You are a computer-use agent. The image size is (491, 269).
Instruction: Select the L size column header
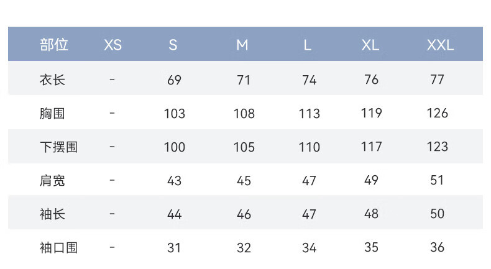click(308, 45)
